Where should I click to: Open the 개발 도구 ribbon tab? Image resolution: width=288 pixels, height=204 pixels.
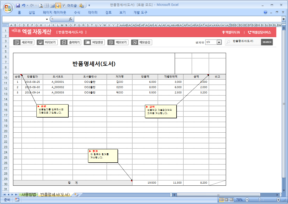(140, 12)
